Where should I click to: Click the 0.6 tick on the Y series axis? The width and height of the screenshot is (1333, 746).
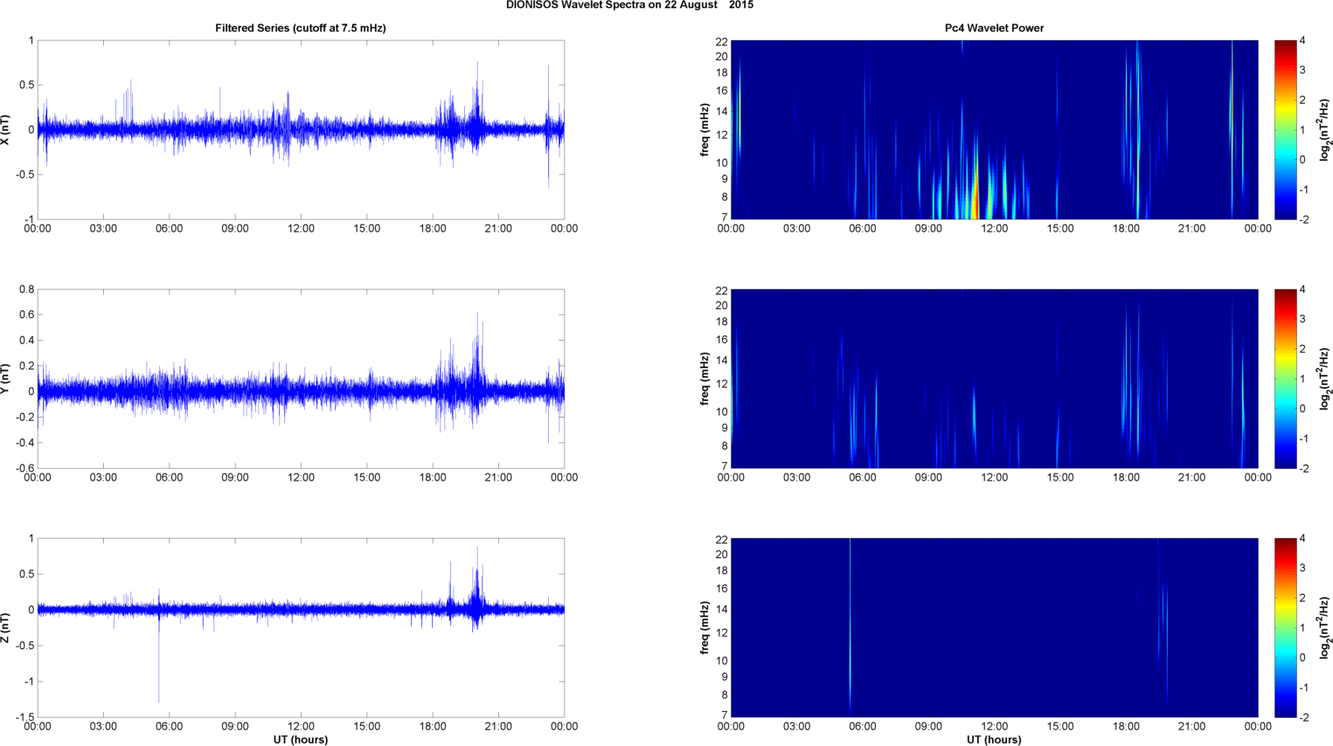pos(26,314)
